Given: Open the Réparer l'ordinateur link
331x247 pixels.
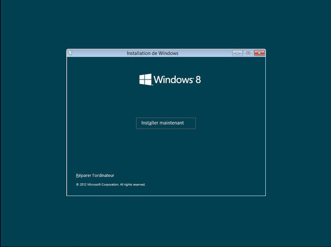Looking at the screenshot, I should [x=95, y=175].
